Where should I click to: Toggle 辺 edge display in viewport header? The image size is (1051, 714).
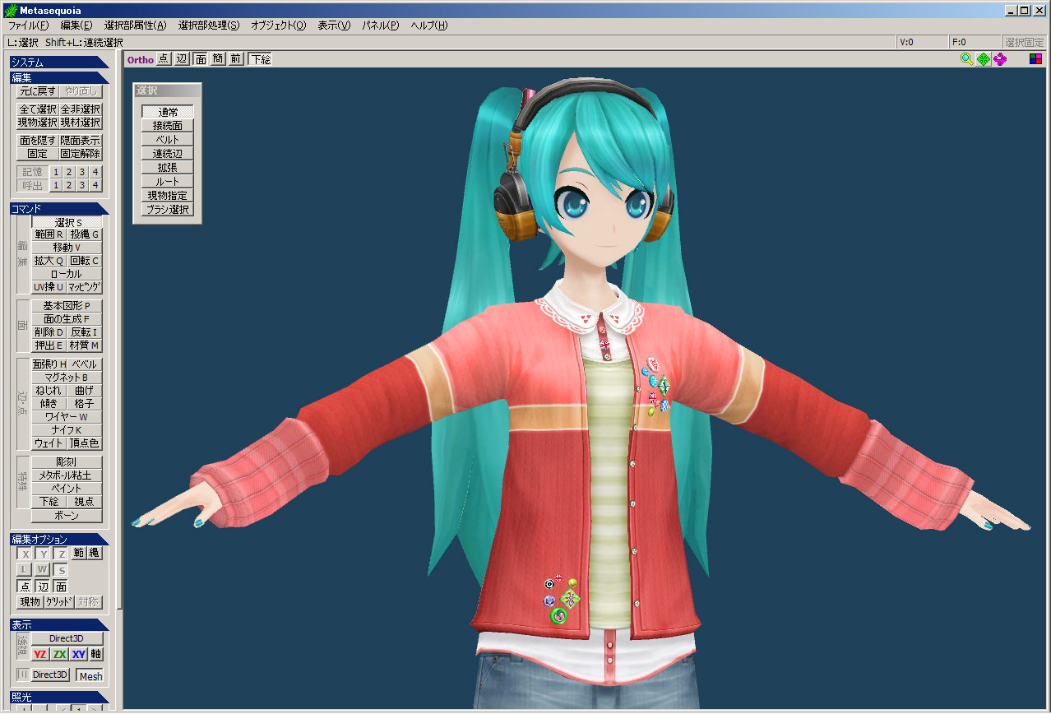(182, 58)
